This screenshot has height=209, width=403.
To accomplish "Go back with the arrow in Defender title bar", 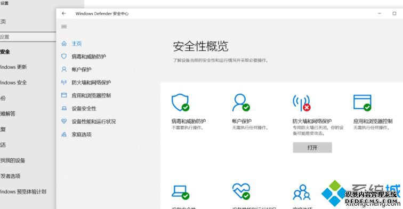I will 64,13.
